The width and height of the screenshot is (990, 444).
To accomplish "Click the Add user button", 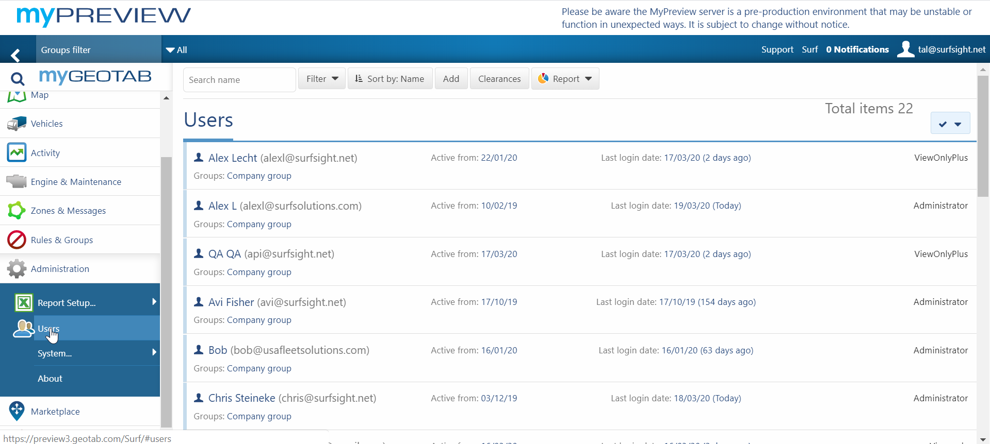I will coord(451,79).
